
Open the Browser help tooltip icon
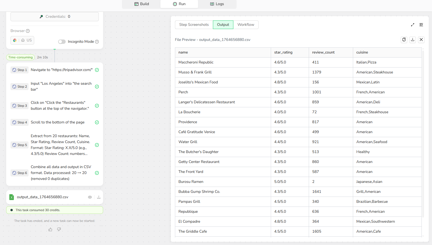coord(27,31)
